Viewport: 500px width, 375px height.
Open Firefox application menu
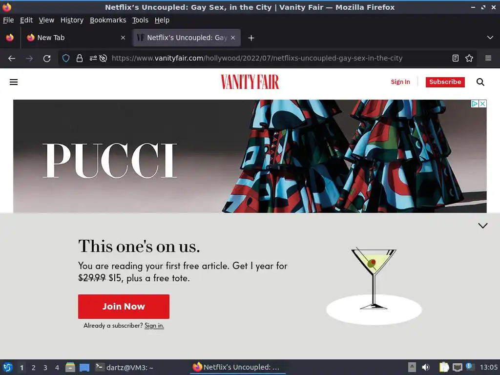[x=488, y=59]
